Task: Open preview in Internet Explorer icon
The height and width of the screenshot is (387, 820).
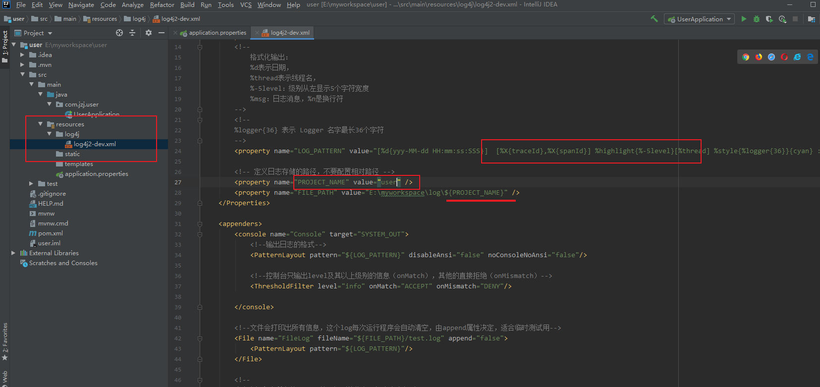Action: [x=797, y=57]
